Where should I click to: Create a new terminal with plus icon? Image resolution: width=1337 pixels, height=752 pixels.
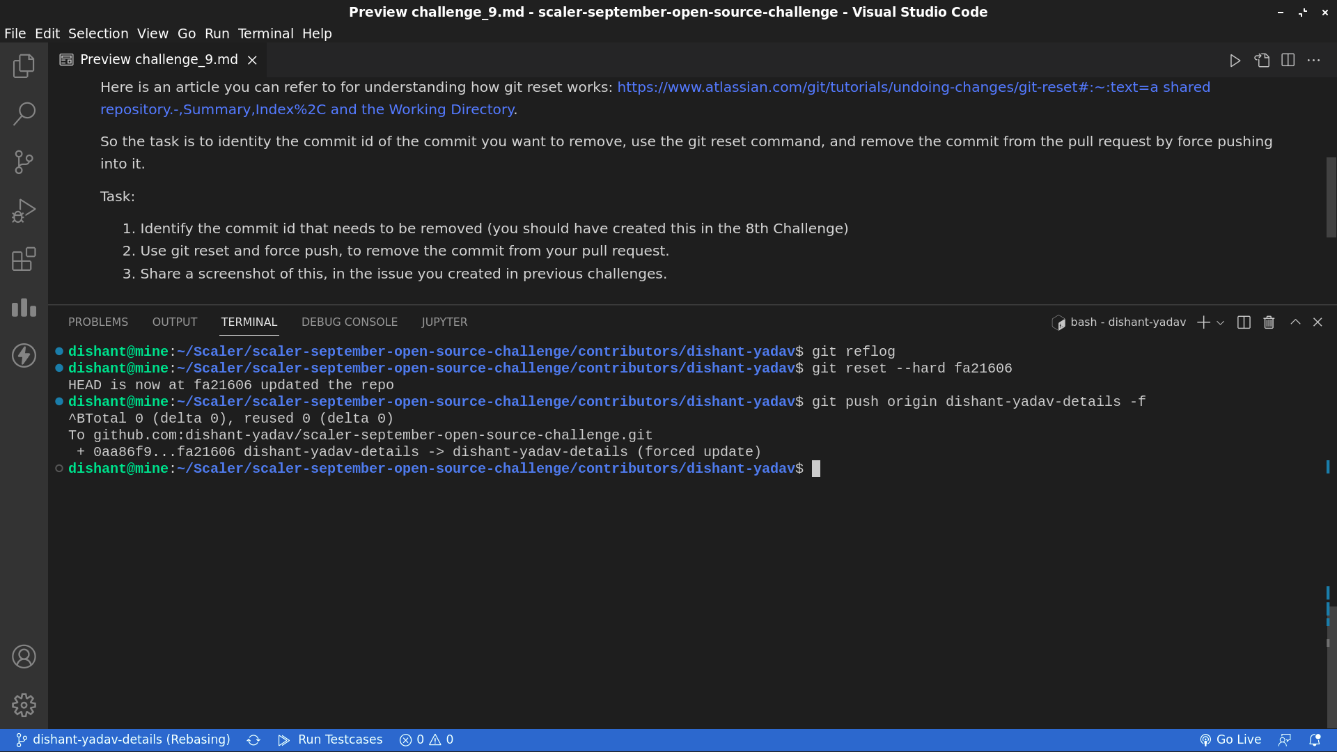click(1203, 322)
